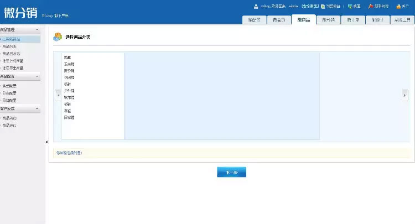Select the 商务鞋 category
The image size is (415, 224).
[69, 71]
